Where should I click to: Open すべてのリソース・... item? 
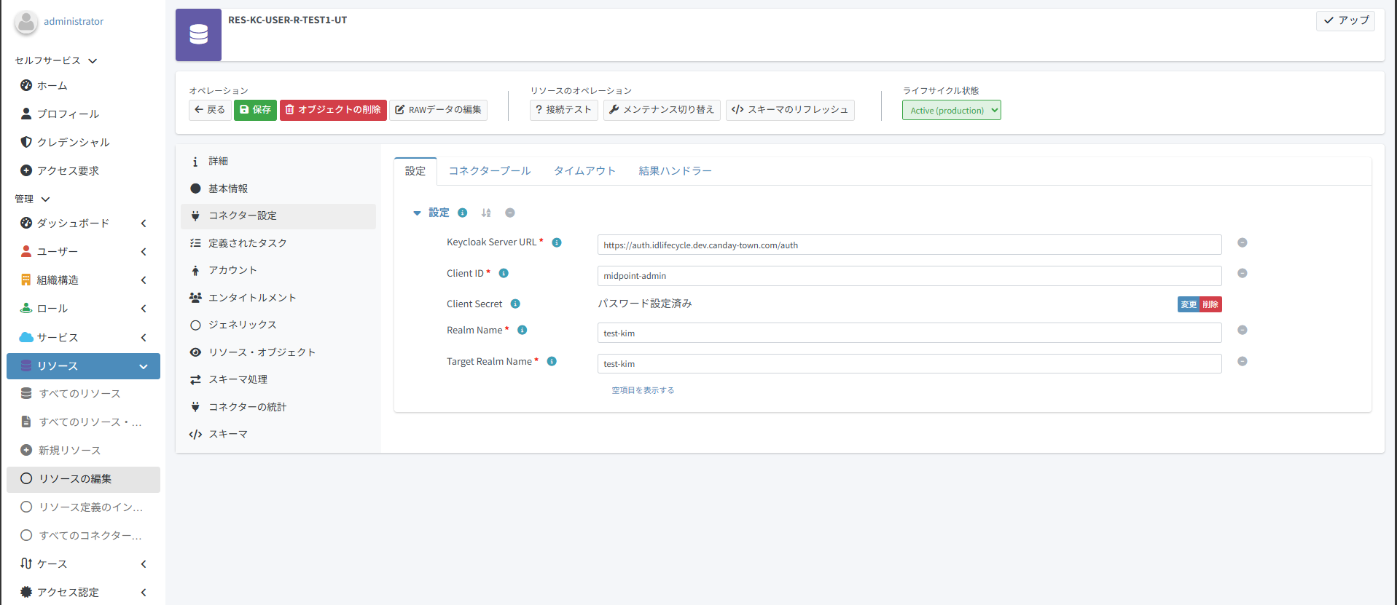click(83, 422)
